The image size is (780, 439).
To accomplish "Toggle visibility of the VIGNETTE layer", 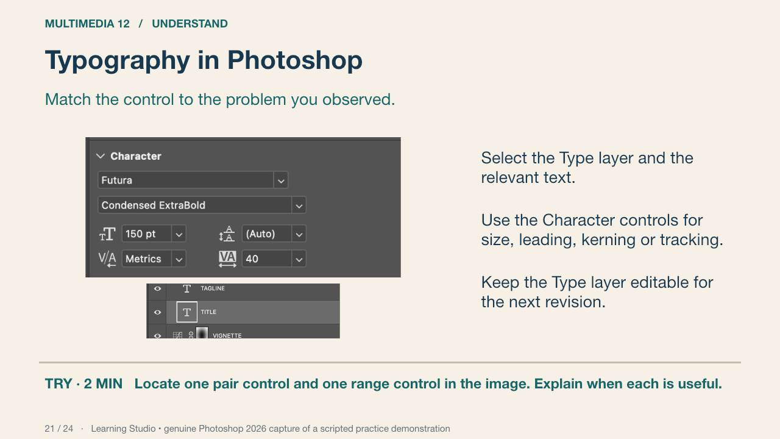I will (157, 335).
